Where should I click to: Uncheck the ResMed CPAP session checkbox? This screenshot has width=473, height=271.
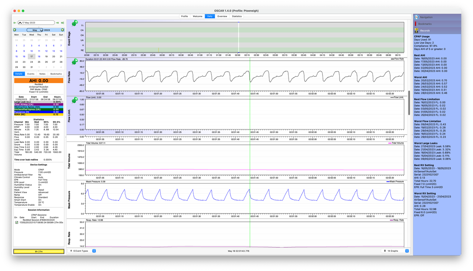17,223
